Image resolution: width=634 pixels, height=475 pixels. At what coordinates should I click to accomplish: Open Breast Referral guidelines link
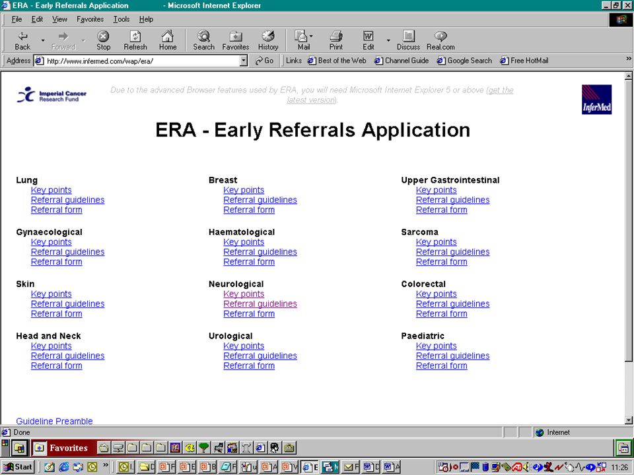coord(260,200)
